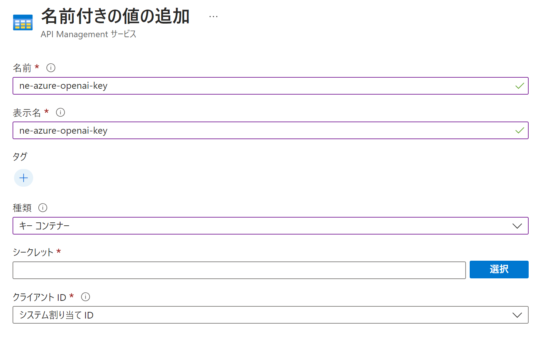Click the green checkmark in 表示名 field
Viewport: 553px width, 359px height.
tap(519, 130)
